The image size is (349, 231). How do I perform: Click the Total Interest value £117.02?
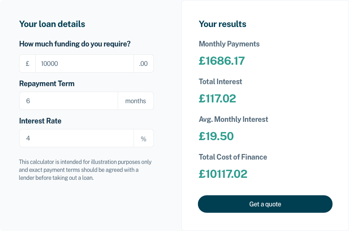217,98
